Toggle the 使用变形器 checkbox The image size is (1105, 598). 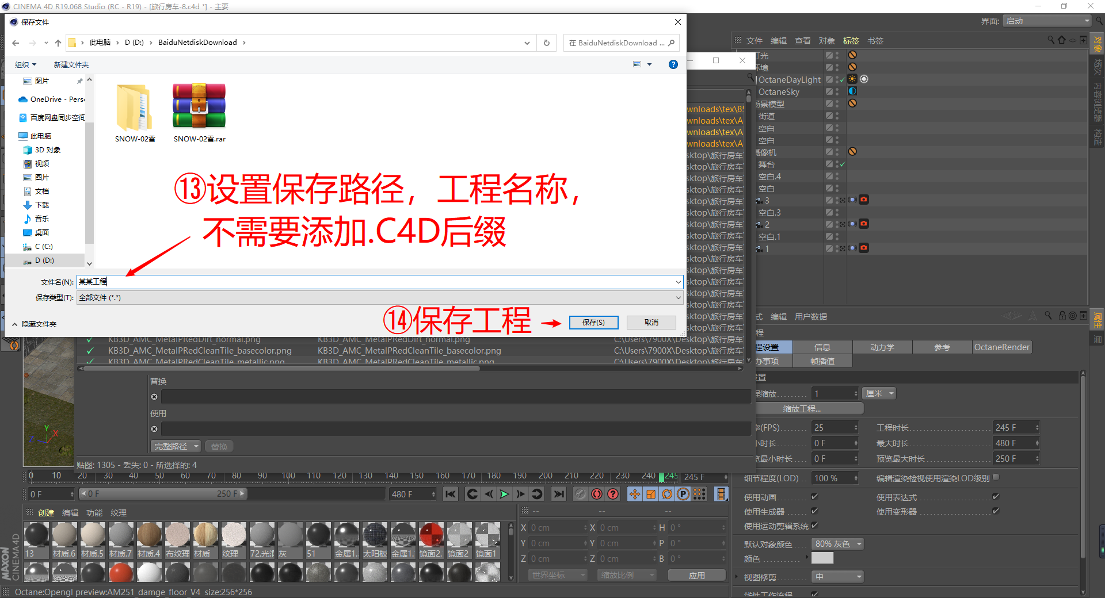[x=996, y=511]
